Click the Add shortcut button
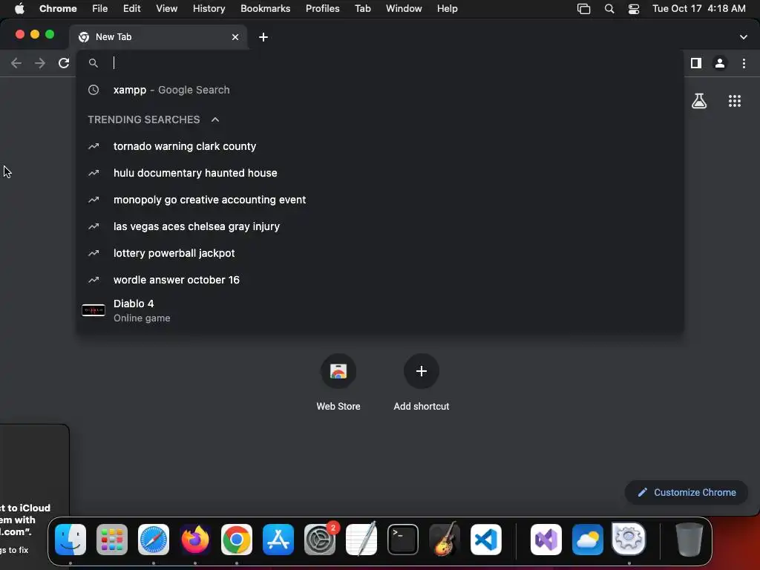 point(422,383)
